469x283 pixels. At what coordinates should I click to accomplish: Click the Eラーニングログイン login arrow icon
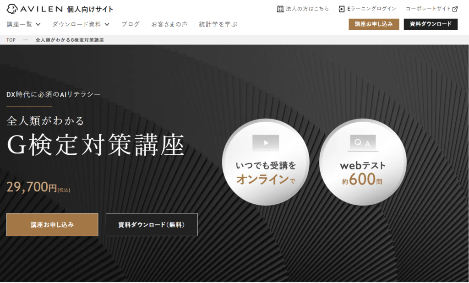pyautogui.click(x=342, y=9)
